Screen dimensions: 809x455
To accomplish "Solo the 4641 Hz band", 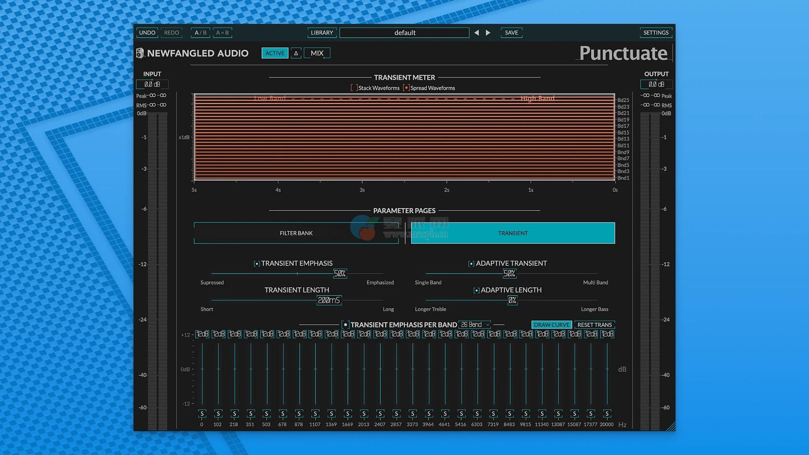I will click(x=445, y=414).
